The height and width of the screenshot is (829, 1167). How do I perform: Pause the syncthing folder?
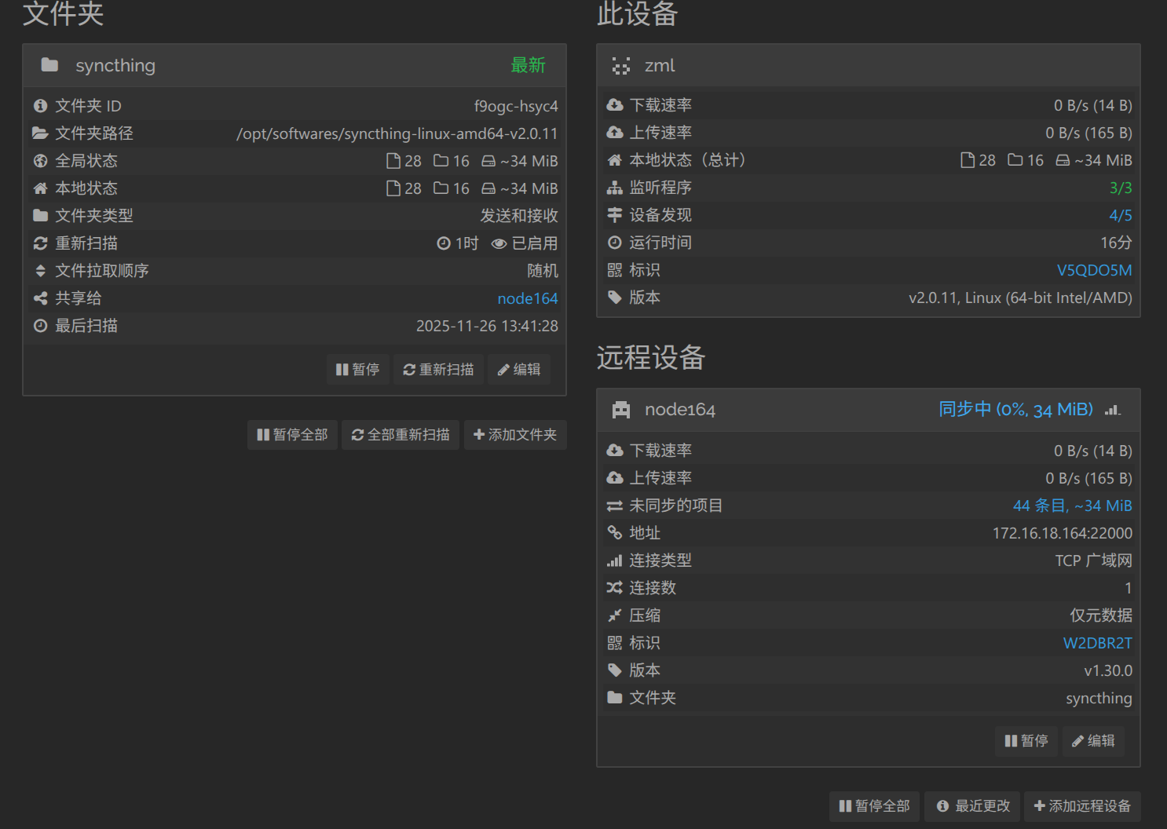pos(357,369)
